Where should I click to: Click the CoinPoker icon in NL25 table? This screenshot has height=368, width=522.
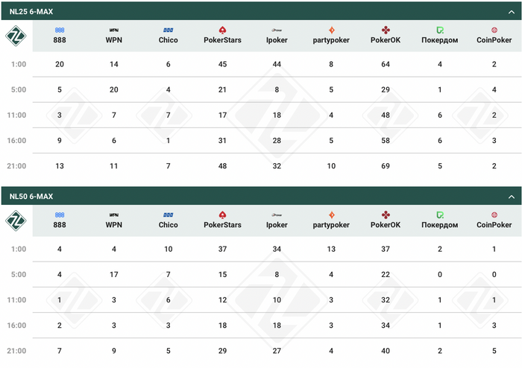pyautogui.click(x=494, y=30)
